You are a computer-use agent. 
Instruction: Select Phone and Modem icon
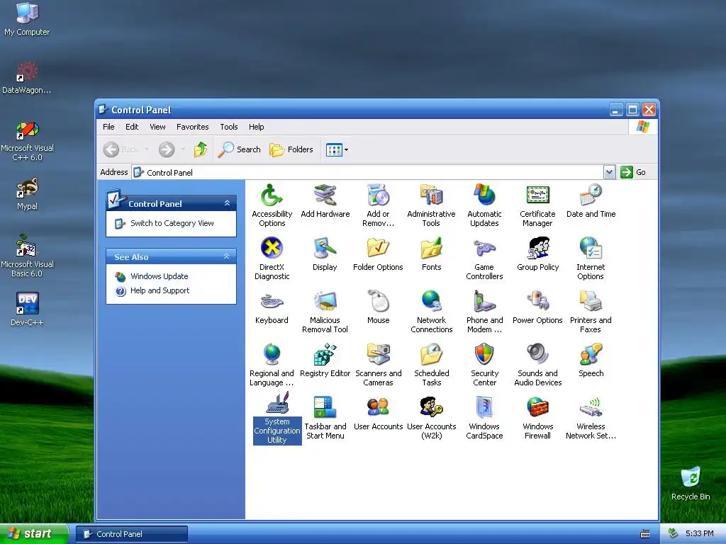pos(484,312)
